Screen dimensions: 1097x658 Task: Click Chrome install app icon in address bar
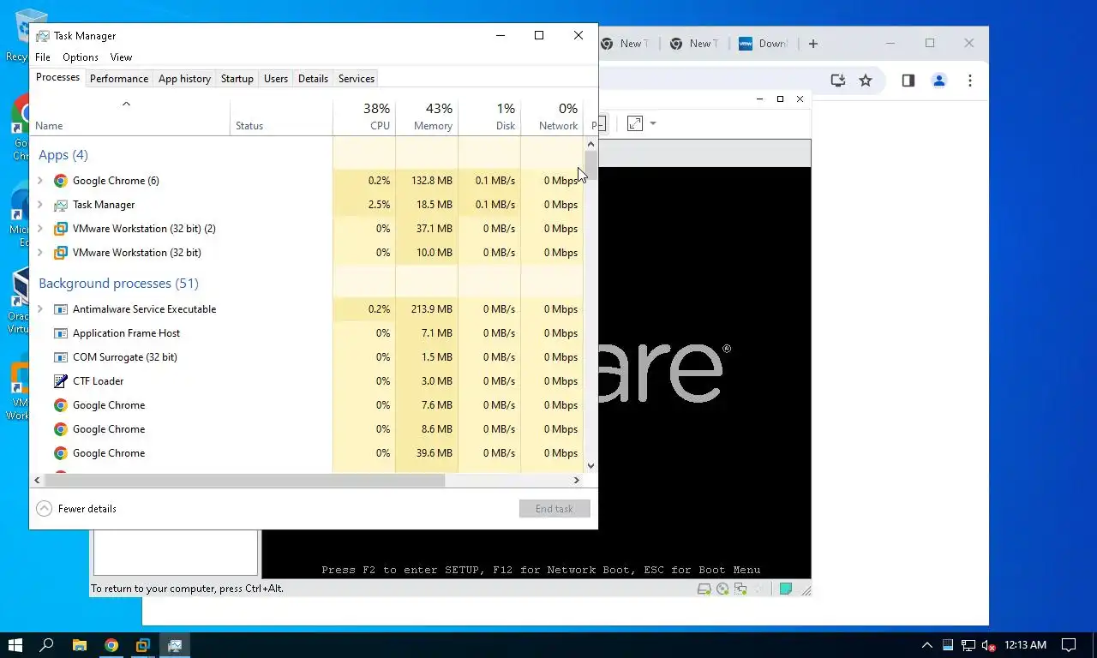838,81
